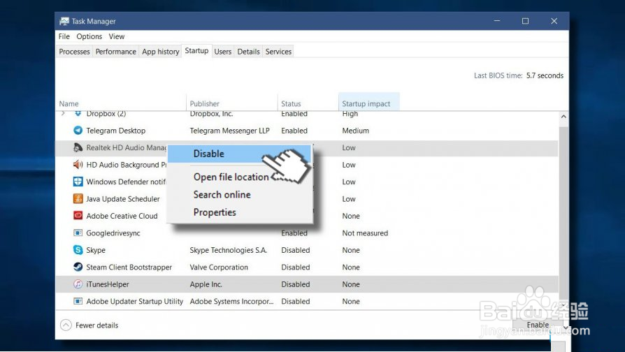The image size is (625, 352).
Task: Select the iTunesHelper row name
Action: 108,284
